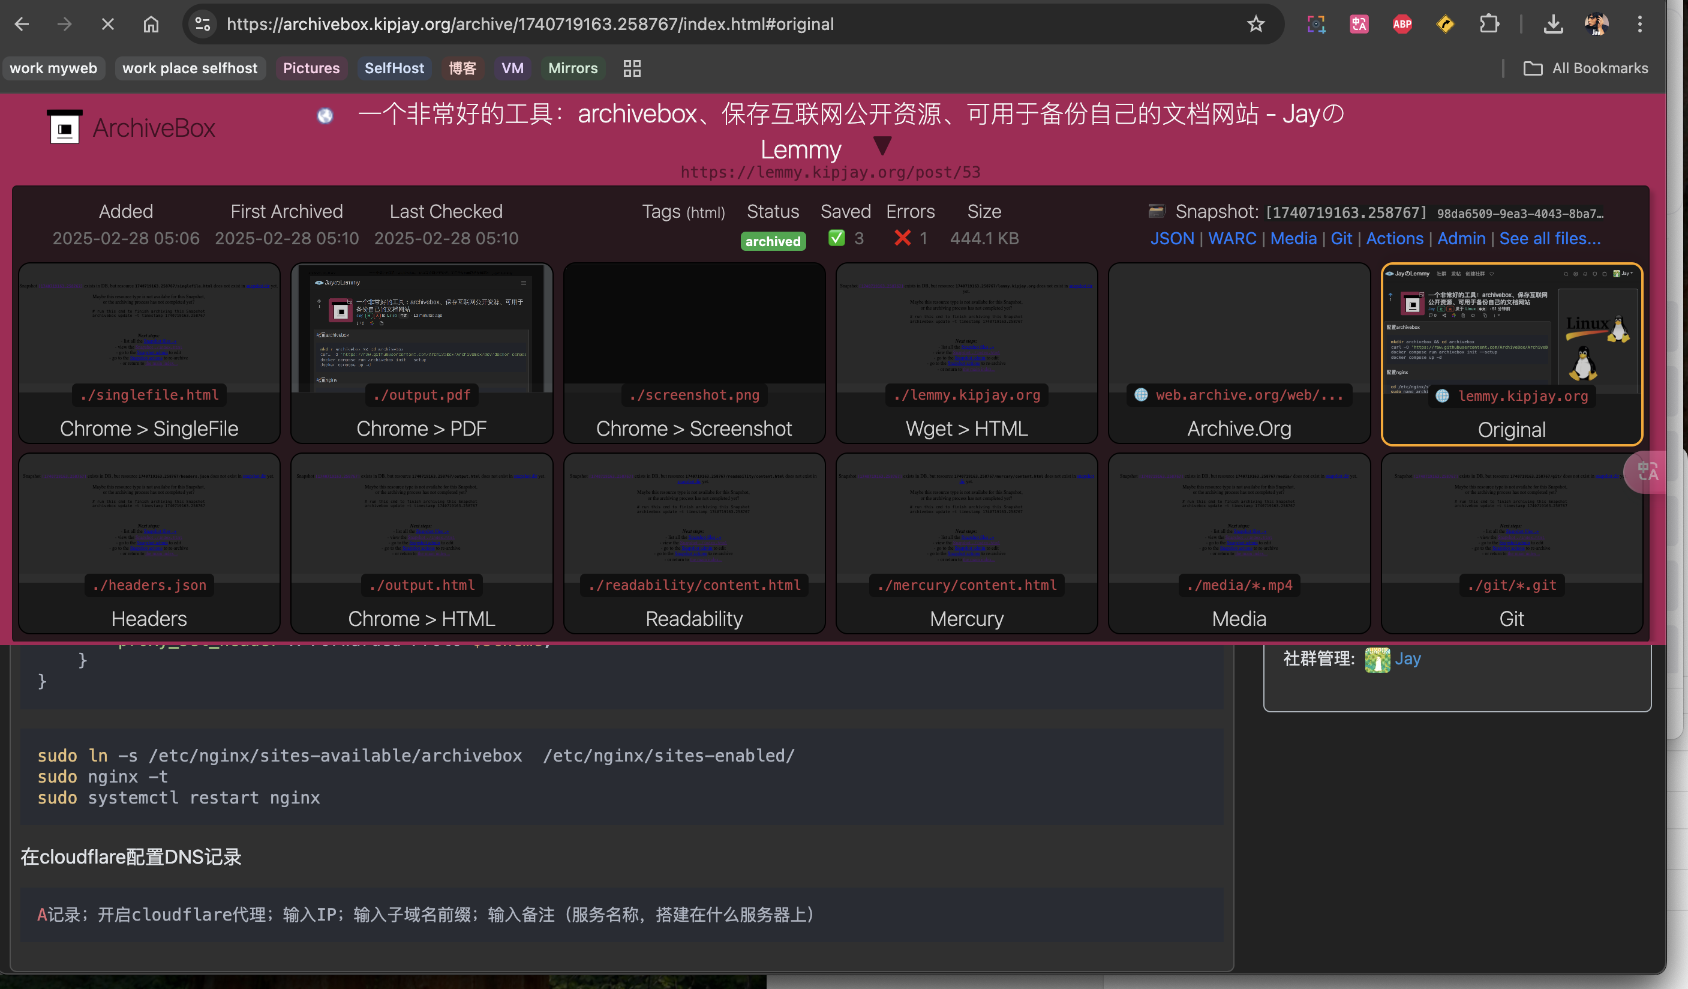1688x989 pixels.
Task: Open the ./singlefile.html path link
Action: click(149, 395)
